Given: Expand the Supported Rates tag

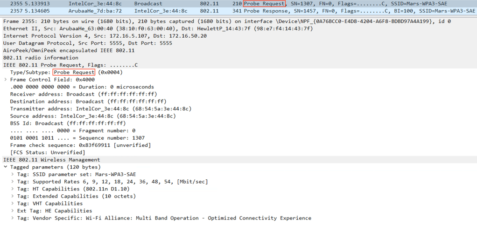Looking at the screenshot, I should click(x=12, y=182).
